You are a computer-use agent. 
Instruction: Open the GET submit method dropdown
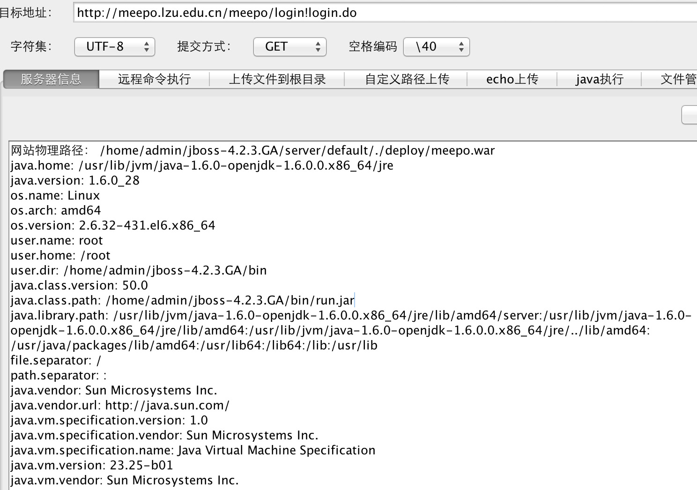289,46
